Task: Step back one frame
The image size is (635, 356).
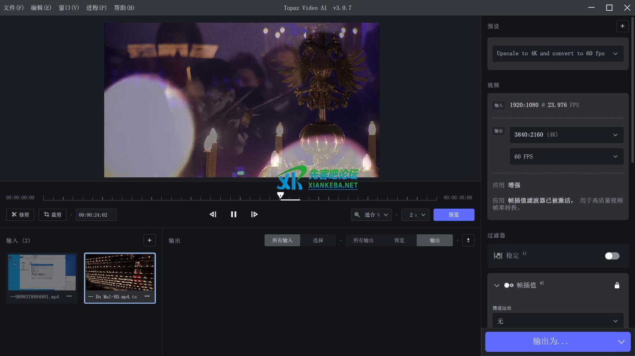Action: 213,215
